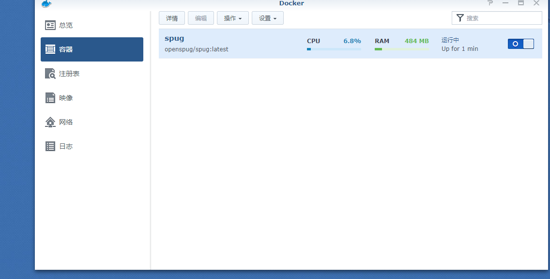Click the 注册表 registry search icon

coord(50,74)
